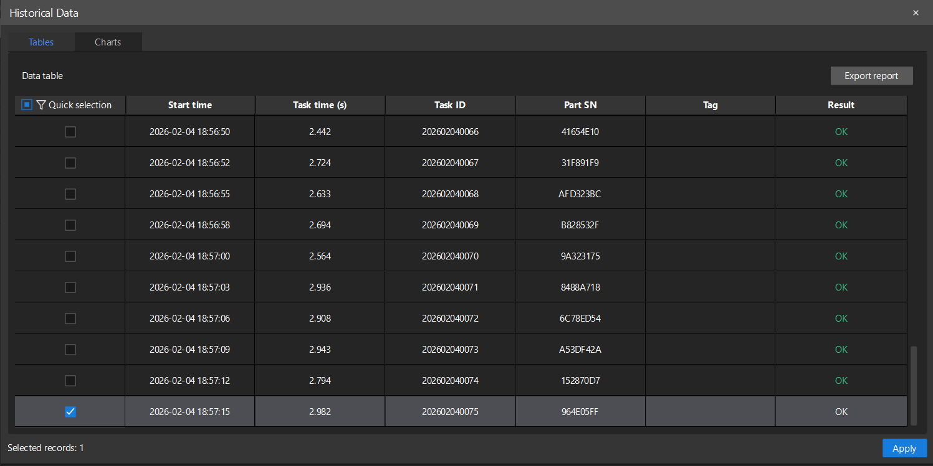
Task: Click the Quick selection filter funnel icon
Action: coord(41,105)
